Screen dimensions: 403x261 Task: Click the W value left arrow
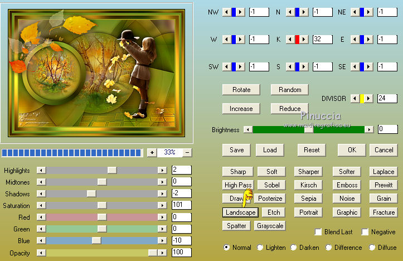226,40
